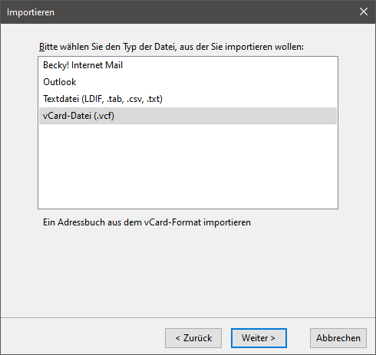376x355 pixels.
Task: Select Textdatei (LDIF, .tab, .csv, .txt) entry
Action: [188, 99]
